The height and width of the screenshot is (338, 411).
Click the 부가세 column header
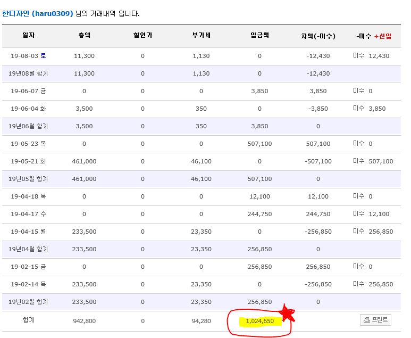(201, 36)
